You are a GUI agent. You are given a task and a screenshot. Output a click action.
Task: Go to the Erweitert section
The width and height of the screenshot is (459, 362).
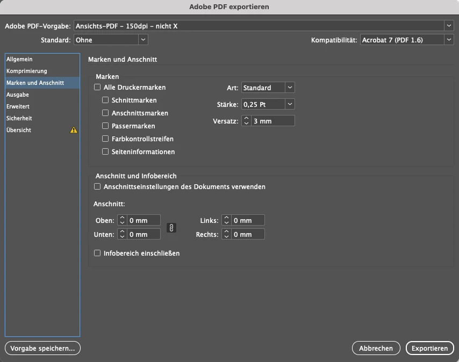click(42, 106)
